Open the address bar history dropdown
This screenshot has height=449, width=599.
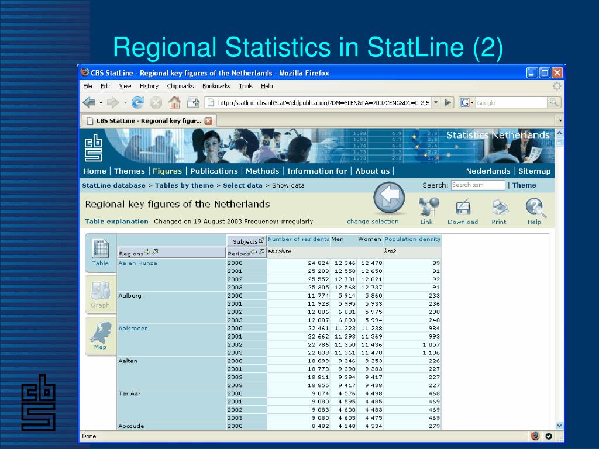pos(435,102)
